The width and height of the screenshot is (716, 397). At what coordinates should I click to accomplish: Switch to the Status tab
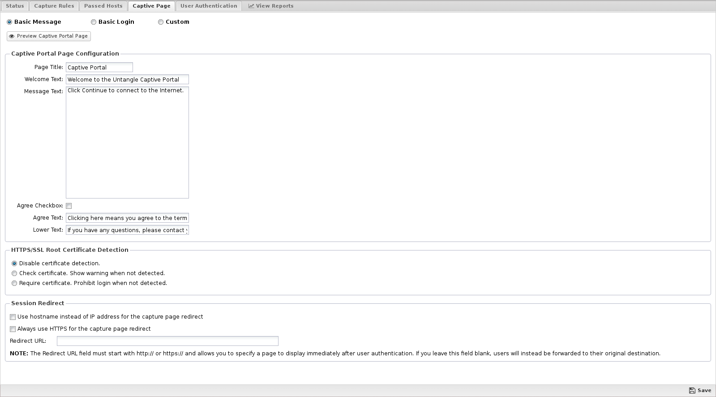tap(15, 6)
